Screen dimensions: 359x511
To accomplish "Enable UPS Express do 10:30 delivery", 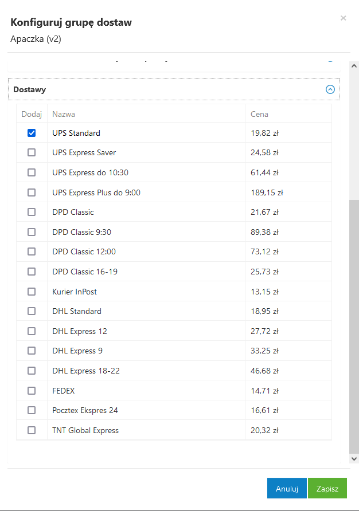I will pyautogui.click(x=32, y=172).
